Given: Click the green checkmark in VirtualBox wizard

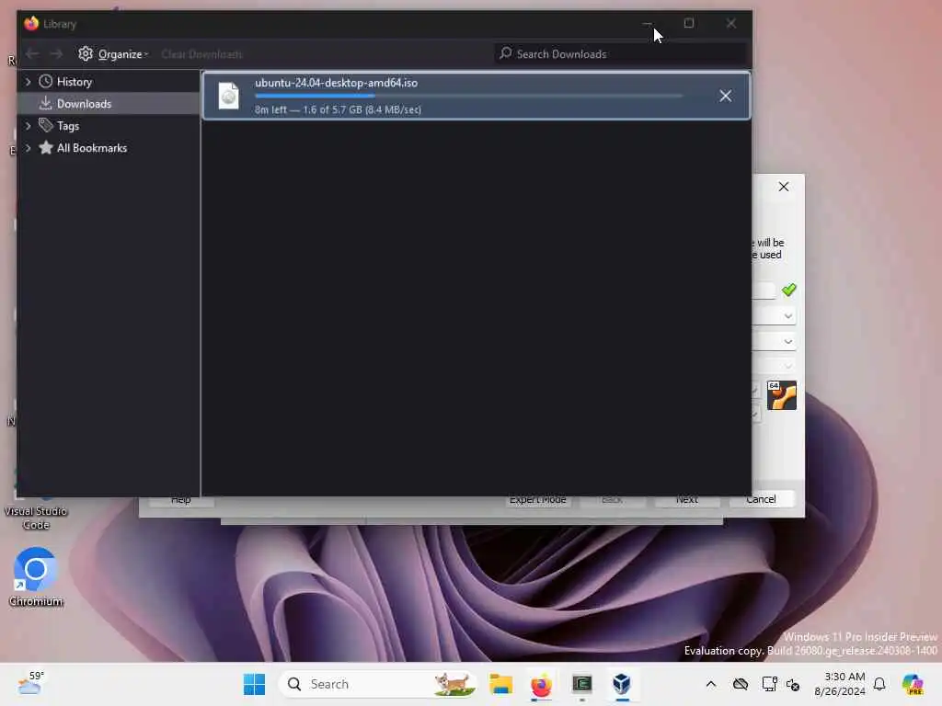Looking at the screenshot, I should [788, 290].
